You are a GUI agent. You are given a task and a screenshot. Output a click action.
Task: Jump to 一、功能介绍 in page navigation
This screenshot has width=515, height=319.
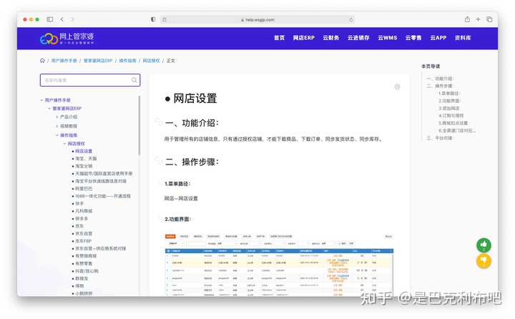point(439,79)
